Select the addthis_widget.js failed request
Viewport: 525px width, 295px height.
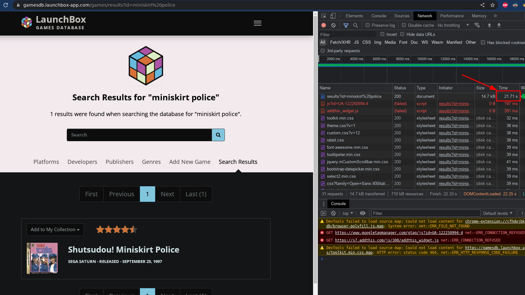(421, 111)
